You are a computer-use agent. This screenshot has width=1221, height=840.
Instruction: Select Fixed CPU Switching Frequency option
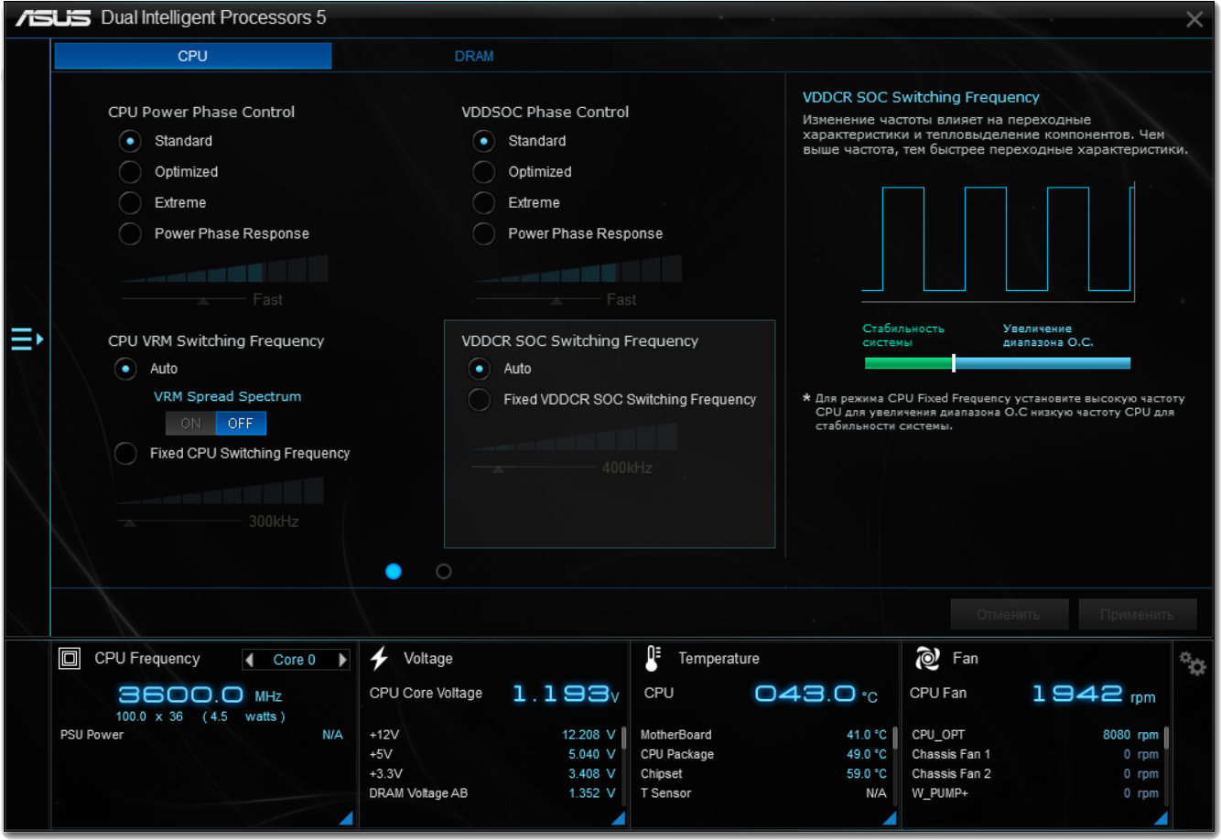coord(125,453)
